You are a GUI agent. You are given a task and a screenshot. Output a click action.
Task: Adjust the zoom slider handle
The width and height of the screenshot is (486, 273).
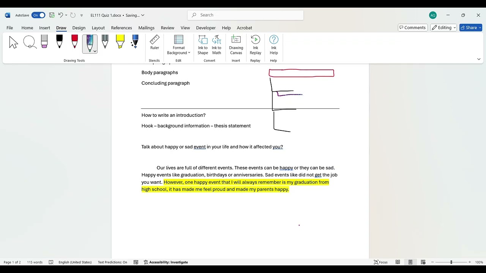point(451,262)
